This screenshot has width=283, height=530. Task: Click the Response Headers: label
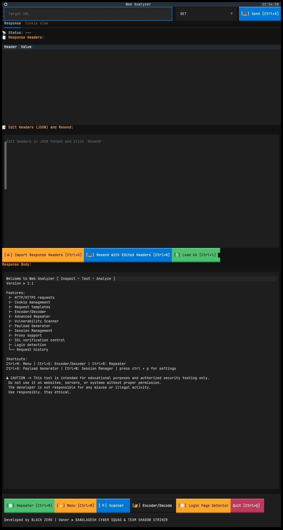(x=26, y=37)
